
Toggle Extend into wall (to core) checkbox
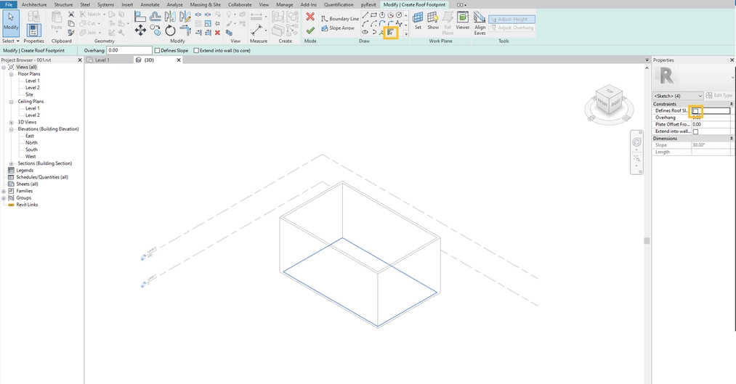point(195,51)
